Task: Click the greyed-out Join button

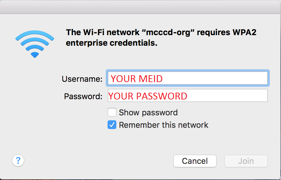Action: [246, 161]
